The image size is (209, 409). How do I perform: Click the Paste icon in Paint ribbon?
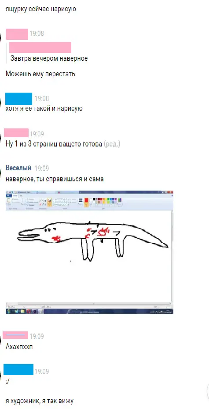[x=8, y=201]
